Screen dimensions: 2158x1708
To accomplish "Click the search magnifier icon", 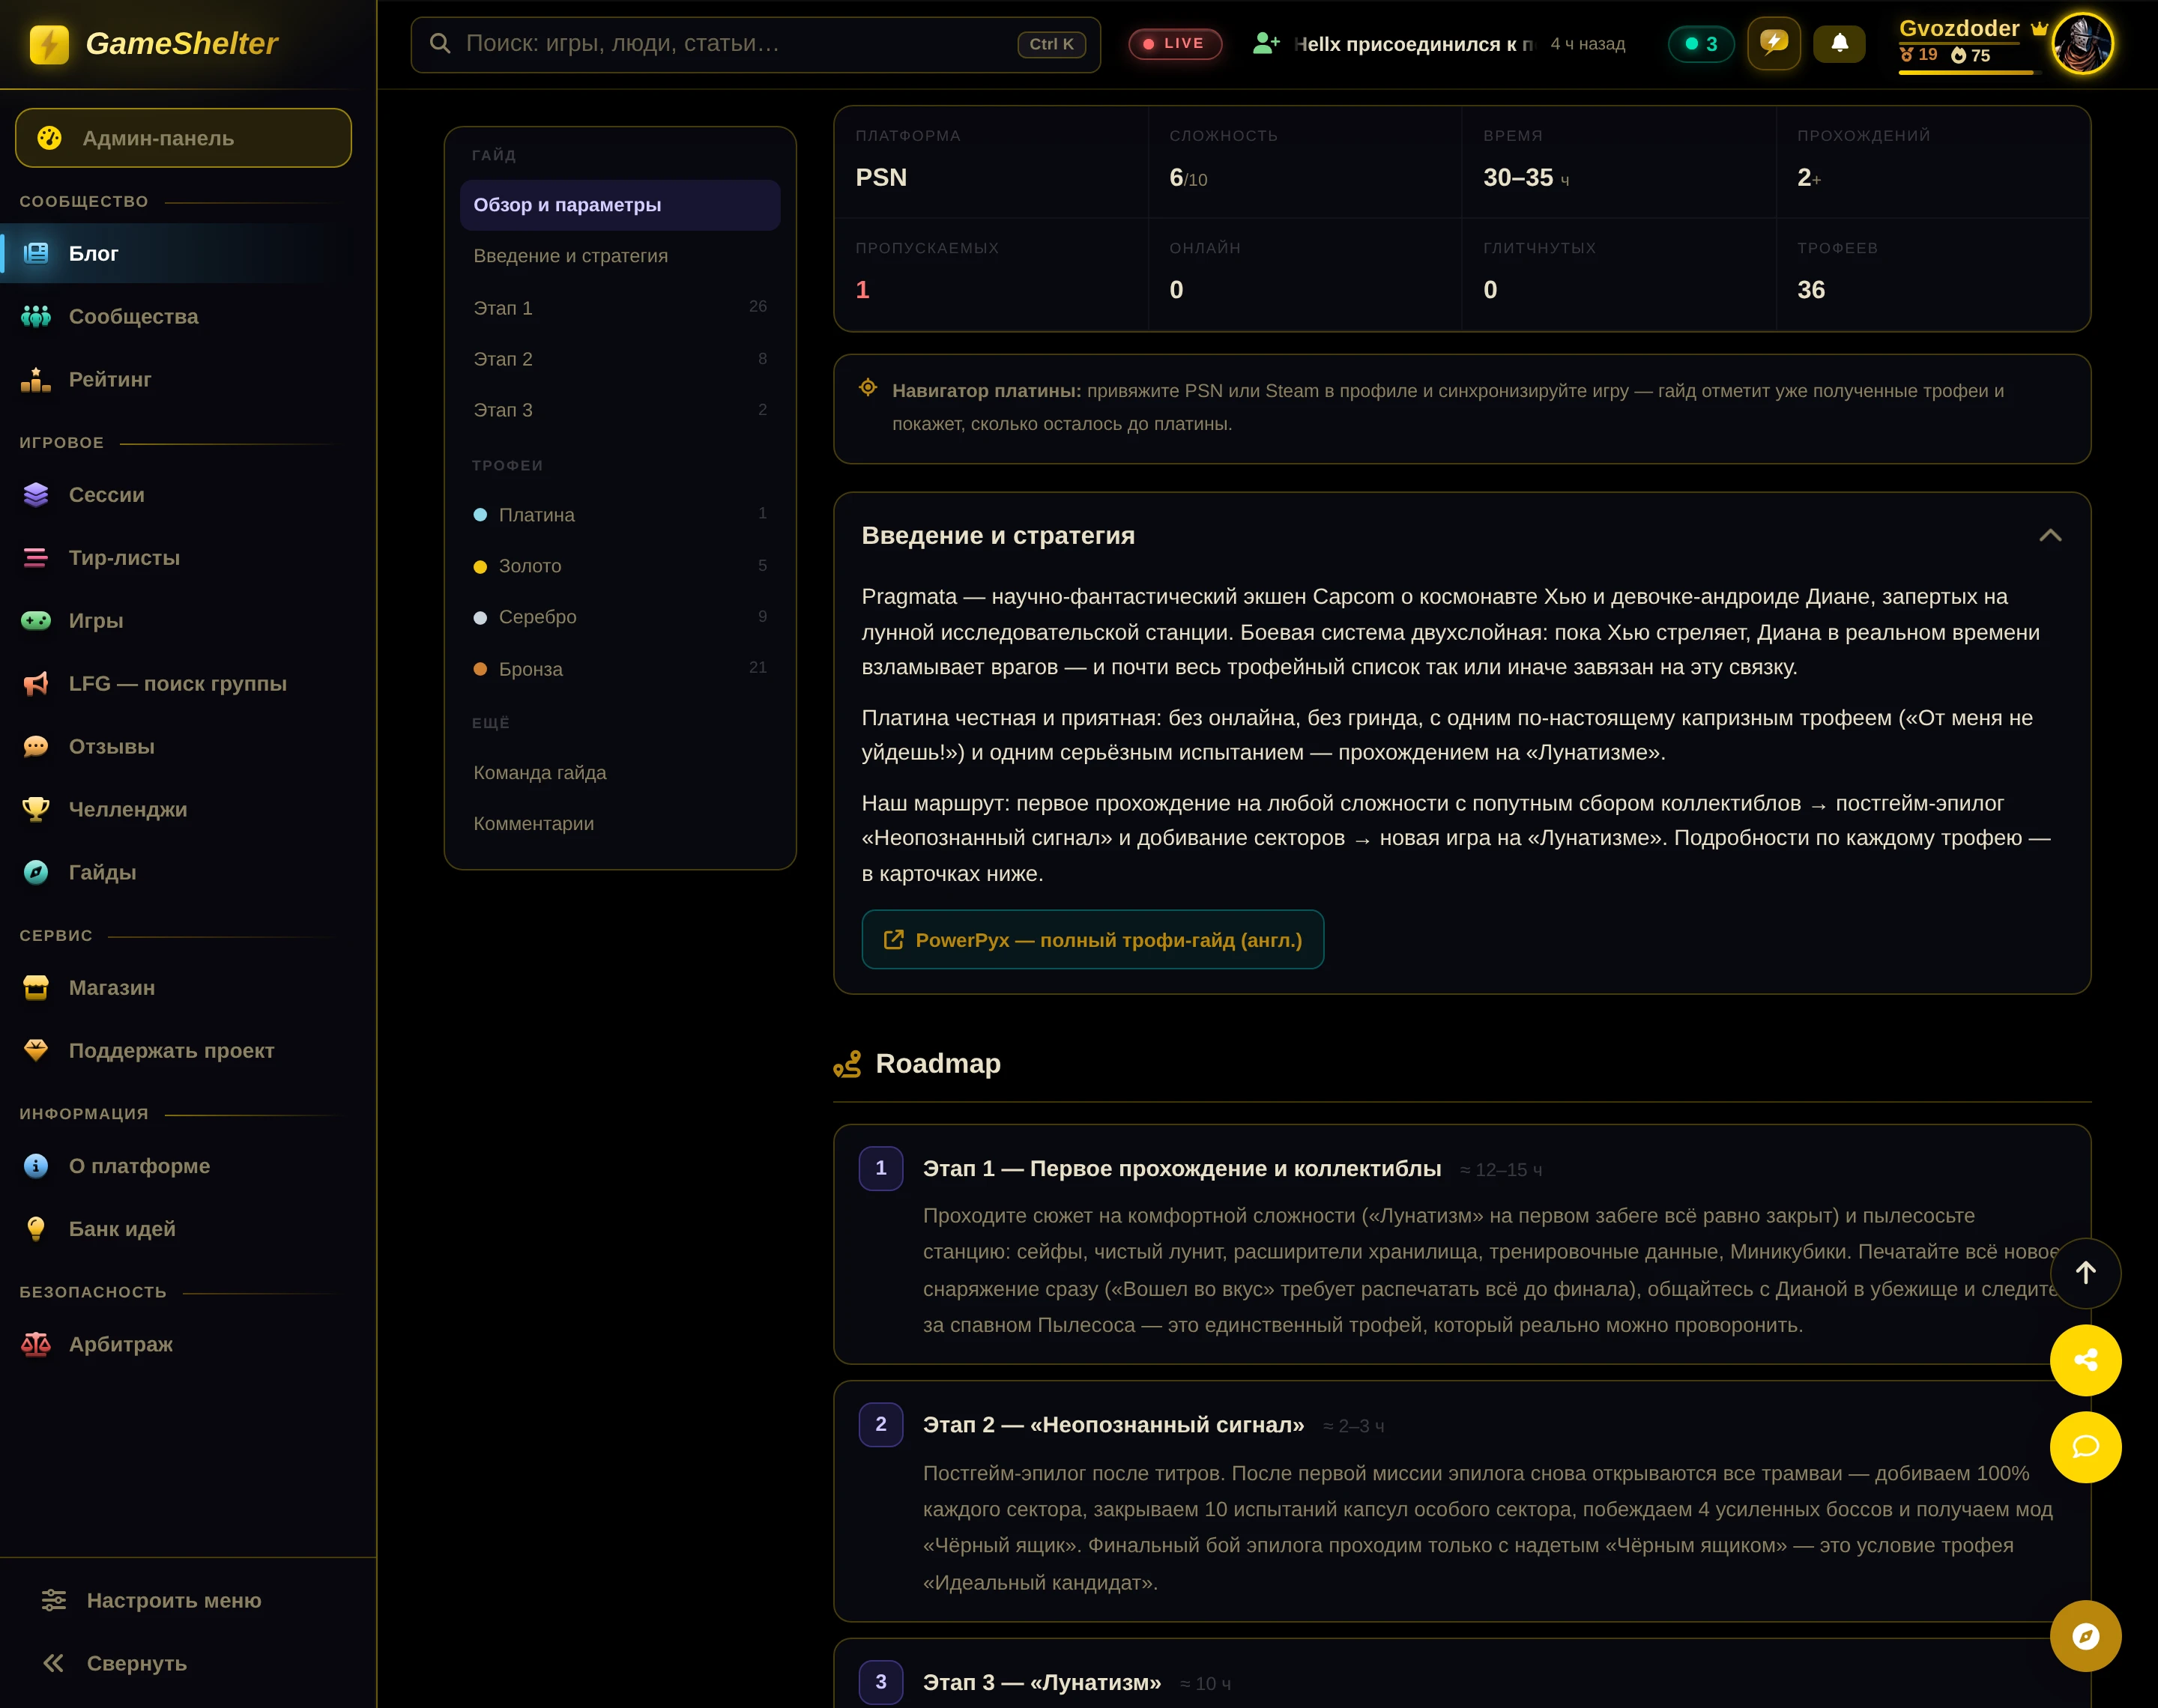I will click(440, 44).
